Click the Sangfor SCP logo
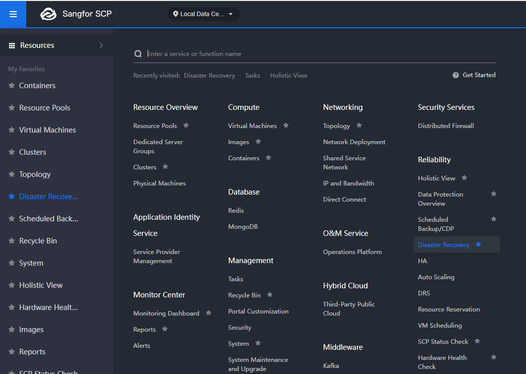Image resolution: width=526 pixels, height=374 pixels. (48, 14)
